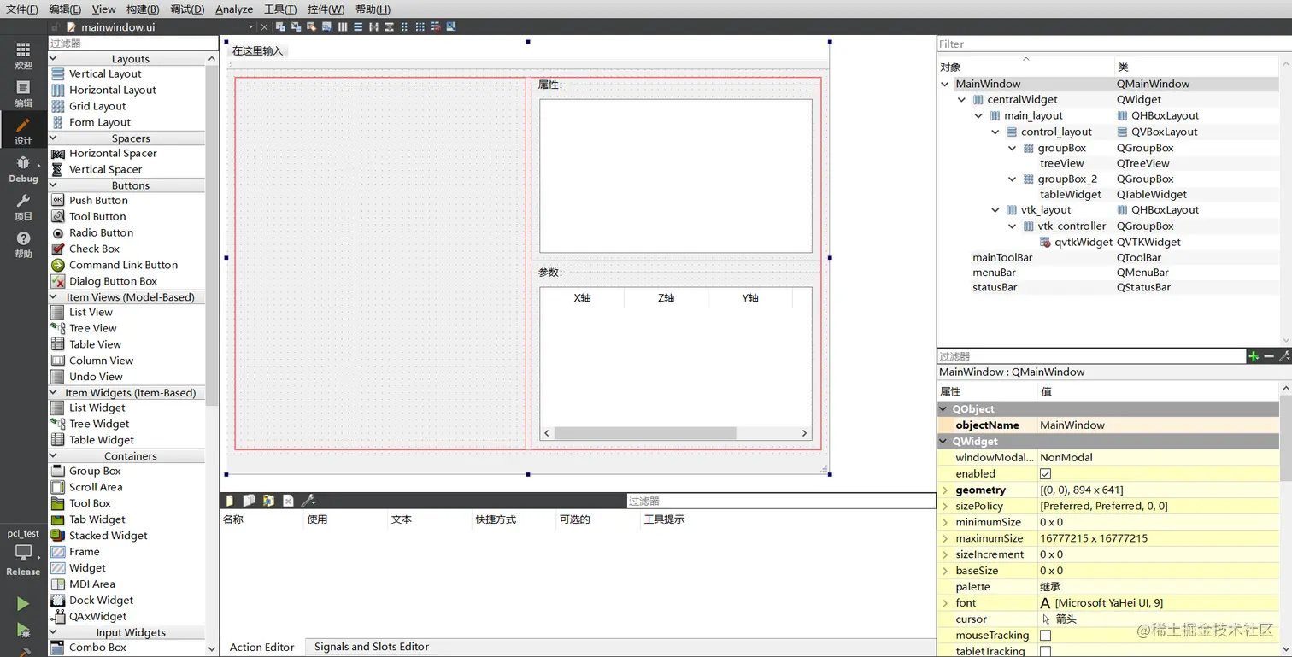Switch to Design (设计) mode
The image size is (1292, 657).
pyautogui.click(x=23, y=132)
